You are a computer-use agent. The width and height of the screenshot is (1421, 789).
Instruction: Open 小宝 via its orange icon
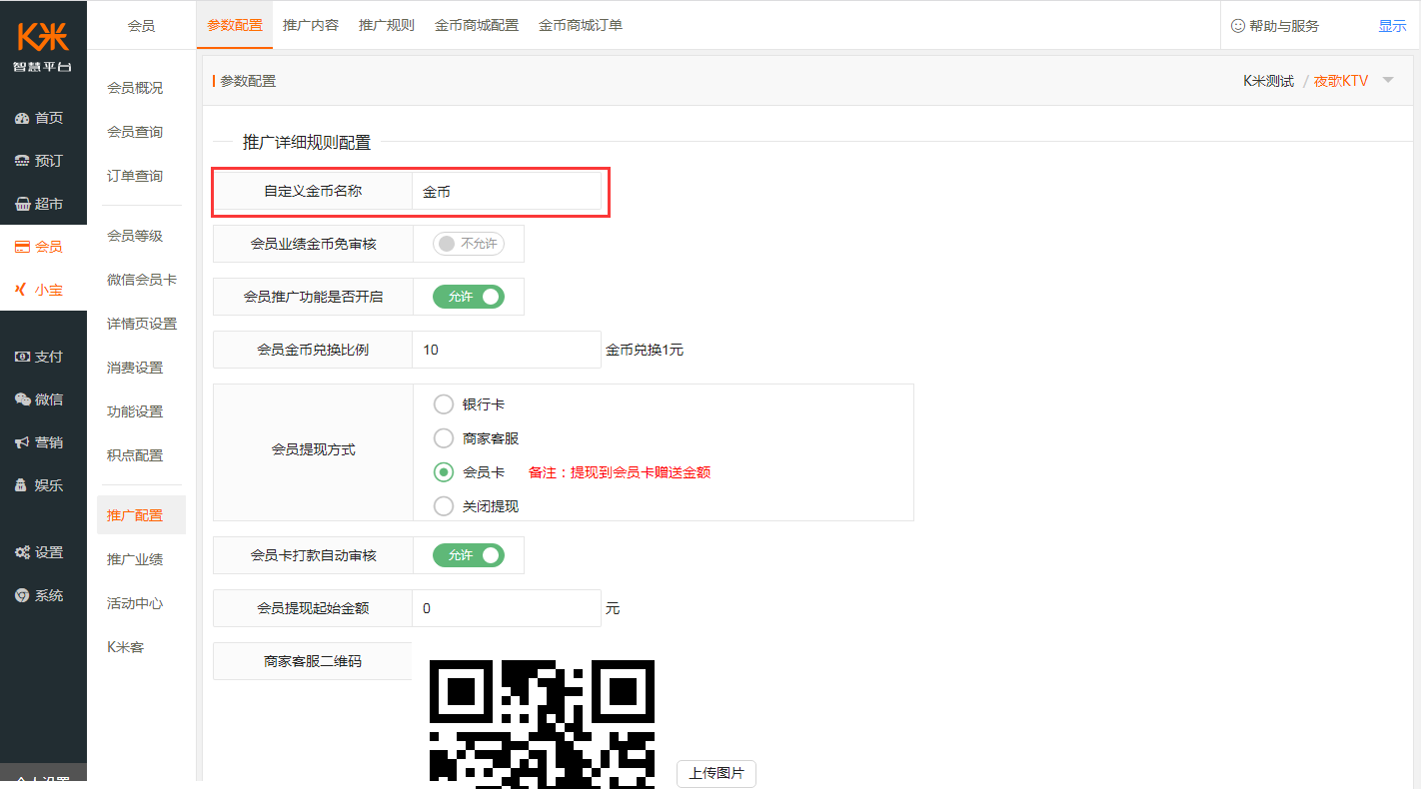(22, 290)
